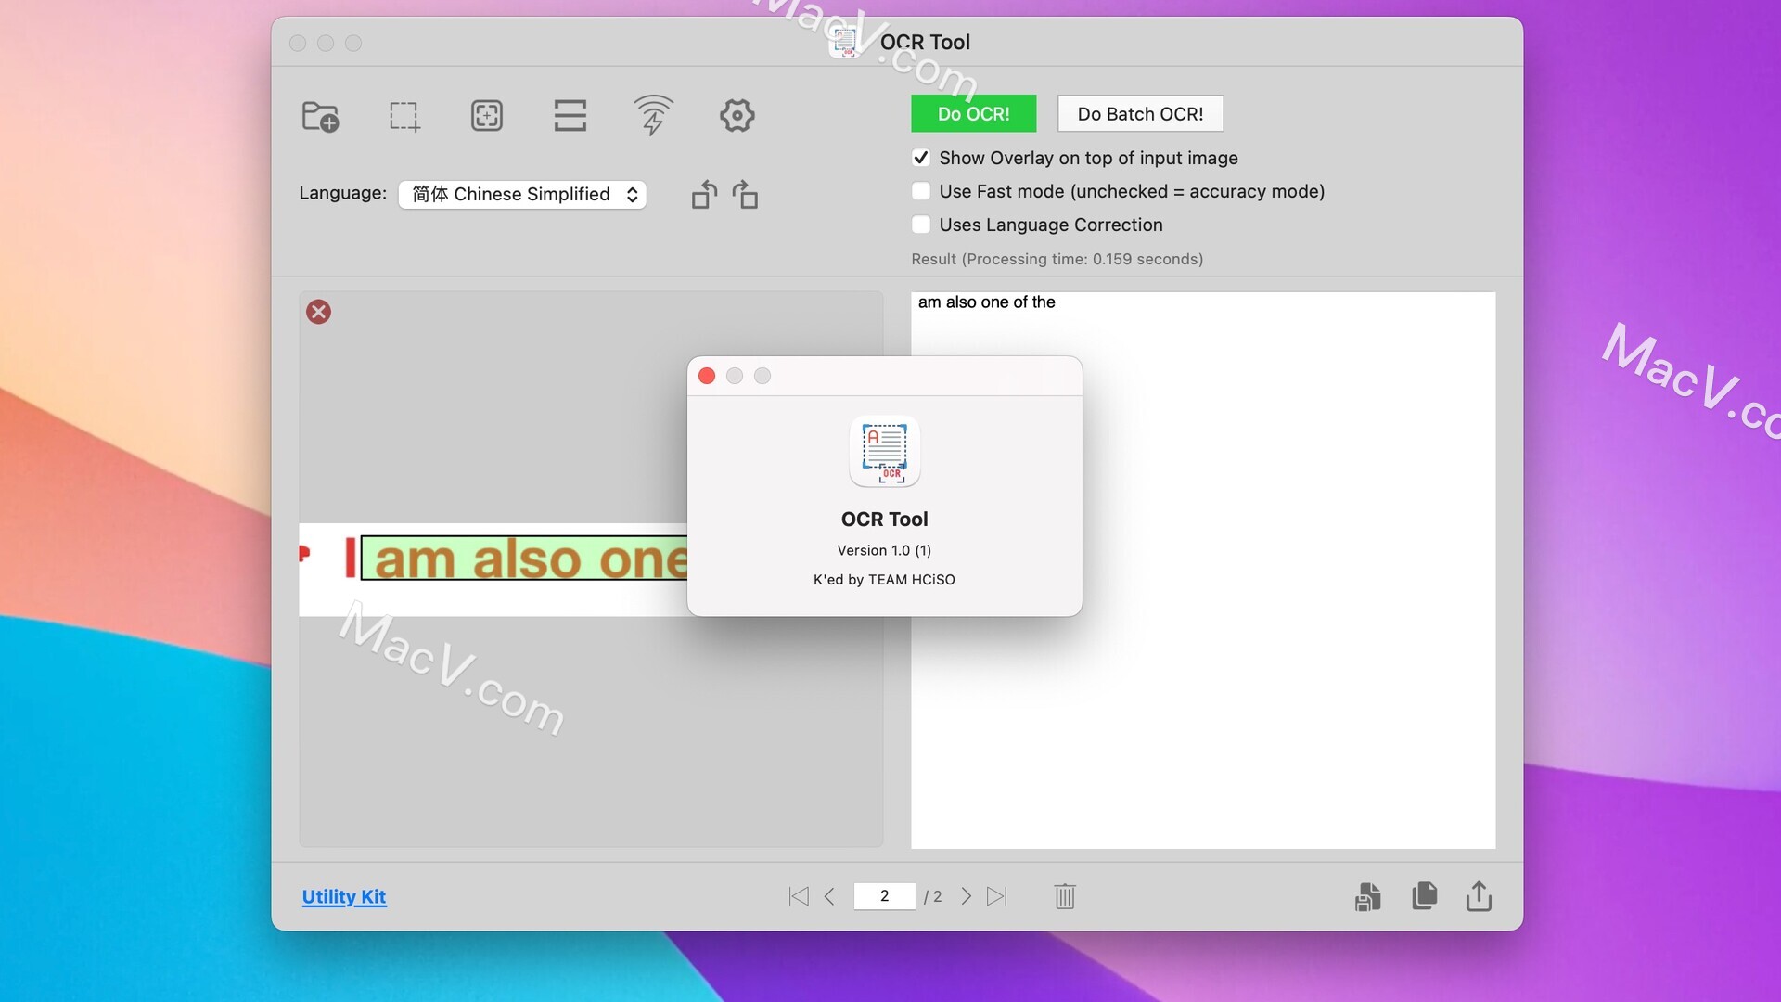This screenshot has width=1781, height=1002.
Task: Enable Use Fast mode checkbox
Action: [x=920, y=191]
